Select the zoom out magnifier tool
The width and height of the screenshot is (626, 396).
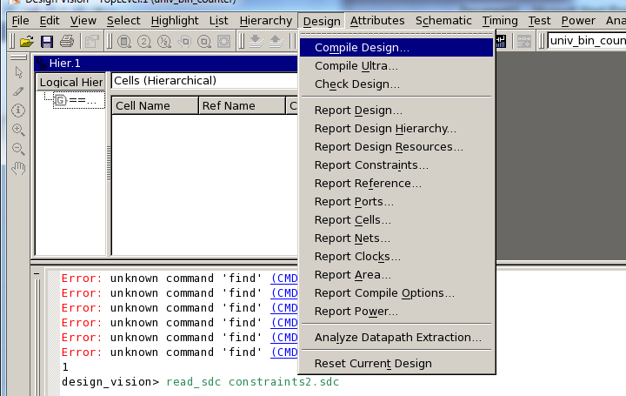(x=18, y=149)
